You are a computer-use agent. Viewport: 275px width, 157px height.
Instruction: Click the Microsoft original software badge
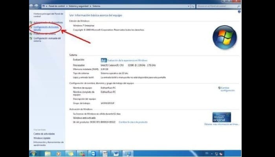(222, 117)
